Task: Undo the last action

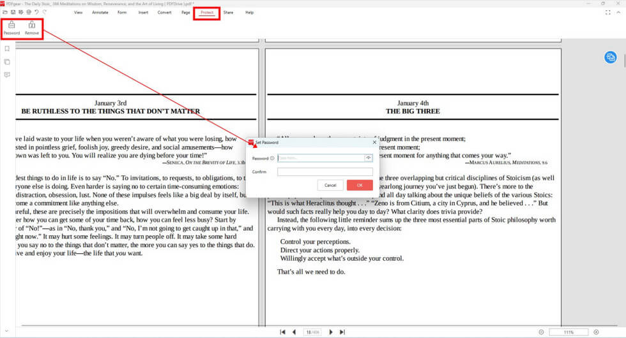Action: tap(36, 12)
